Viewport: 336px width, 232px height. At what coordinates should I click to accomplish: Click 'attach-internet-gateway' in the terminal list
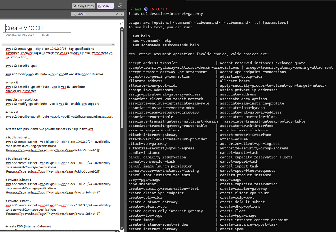153,135
